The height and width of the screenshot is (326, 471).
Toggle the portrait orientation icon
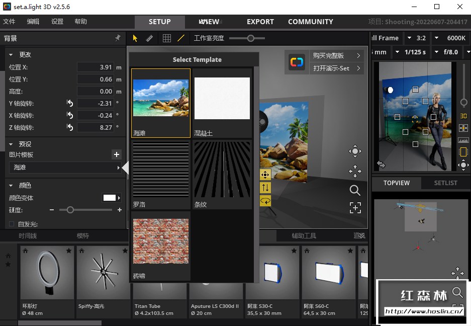[x=463, y=152]
